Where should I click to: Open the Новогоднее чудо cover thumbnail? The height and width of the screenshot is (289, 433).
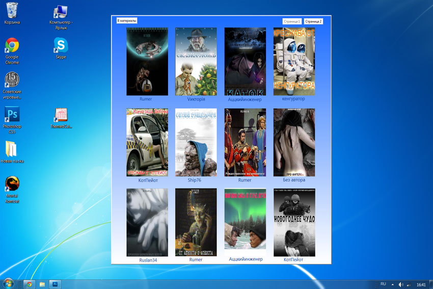[294, 222]
